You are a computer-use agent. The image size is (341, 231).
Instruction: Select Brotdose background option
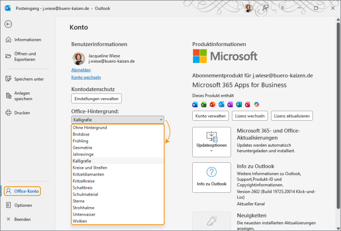(118, 134)
